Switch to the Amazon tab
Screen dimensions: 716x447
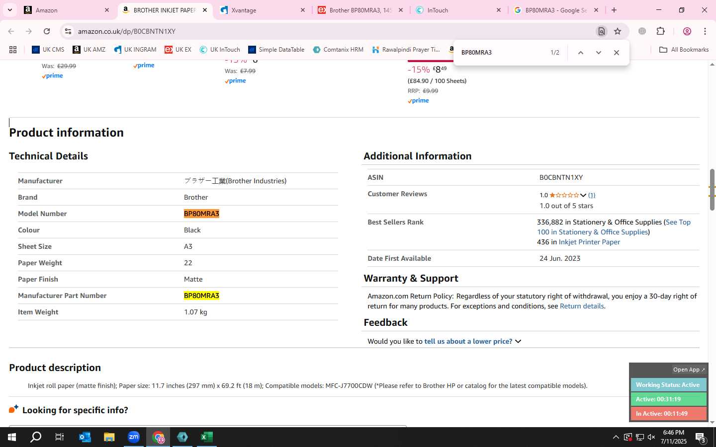tap(67, 10)
